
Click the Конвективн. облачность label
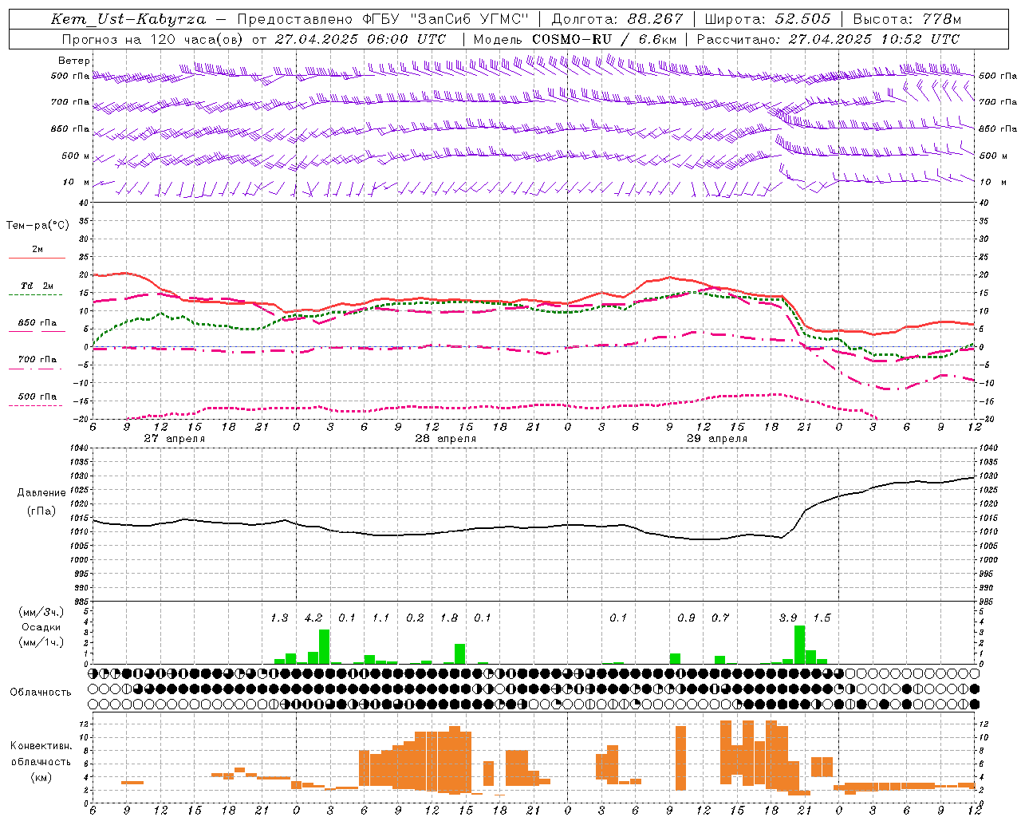pyautogui.click(x=41, y=754)
